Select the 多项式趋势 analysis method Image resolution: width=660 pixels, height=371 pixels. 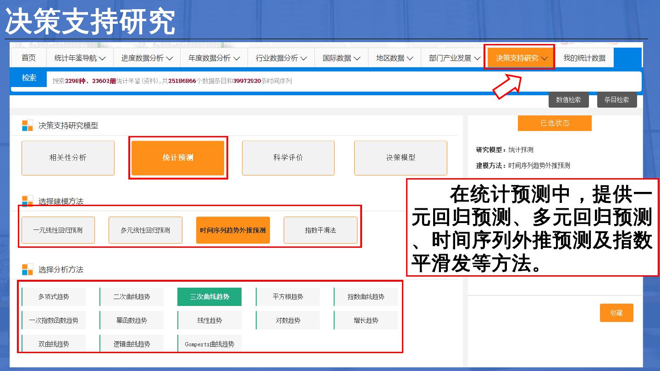[x=54, y=297]
